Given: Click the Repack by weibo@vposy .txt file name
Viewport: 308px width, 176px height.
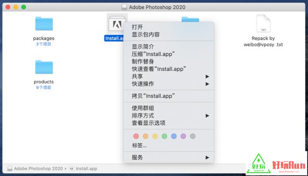Looking at the screenshot, I should (263, 41).
